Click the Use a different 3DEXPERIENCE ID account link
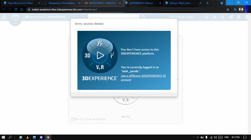251x140 pixels. 143,78
